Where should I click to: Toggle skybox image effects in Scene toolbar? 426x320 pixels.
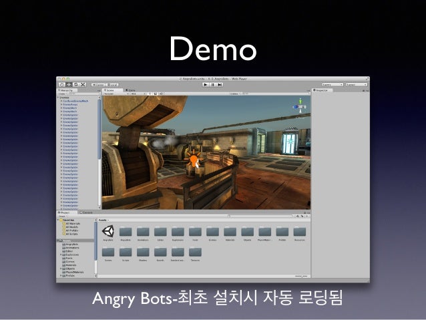[156, 94]
